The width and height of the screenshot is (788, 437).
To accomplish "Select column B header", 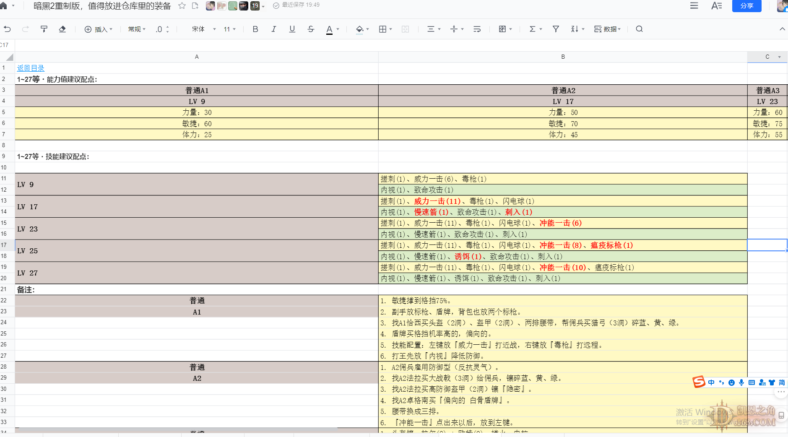I will click(563, 57).
